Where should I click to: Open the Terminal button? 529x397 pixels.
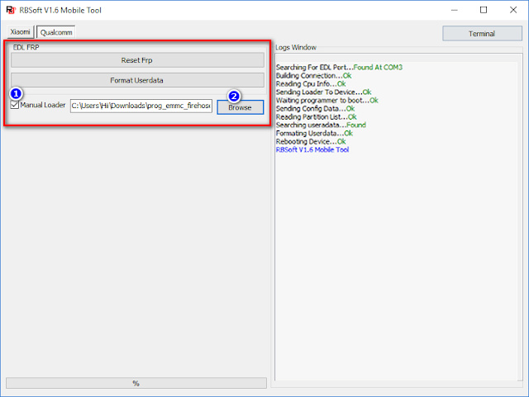pyautogui.click(x=482, y=34)
